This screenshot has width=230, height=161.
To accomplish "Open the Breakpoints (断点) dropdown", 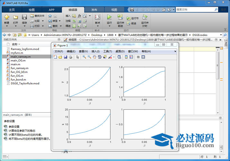I will coord(97,23).
